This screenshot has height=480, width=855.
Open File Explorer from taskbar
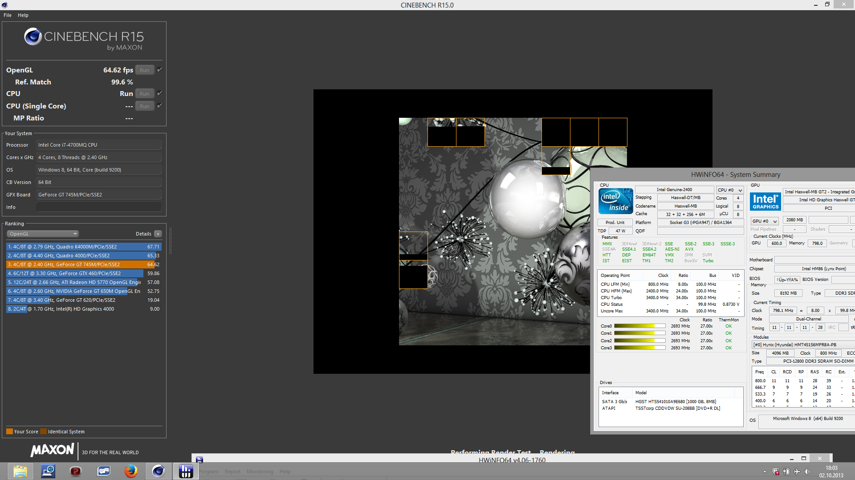20,471
